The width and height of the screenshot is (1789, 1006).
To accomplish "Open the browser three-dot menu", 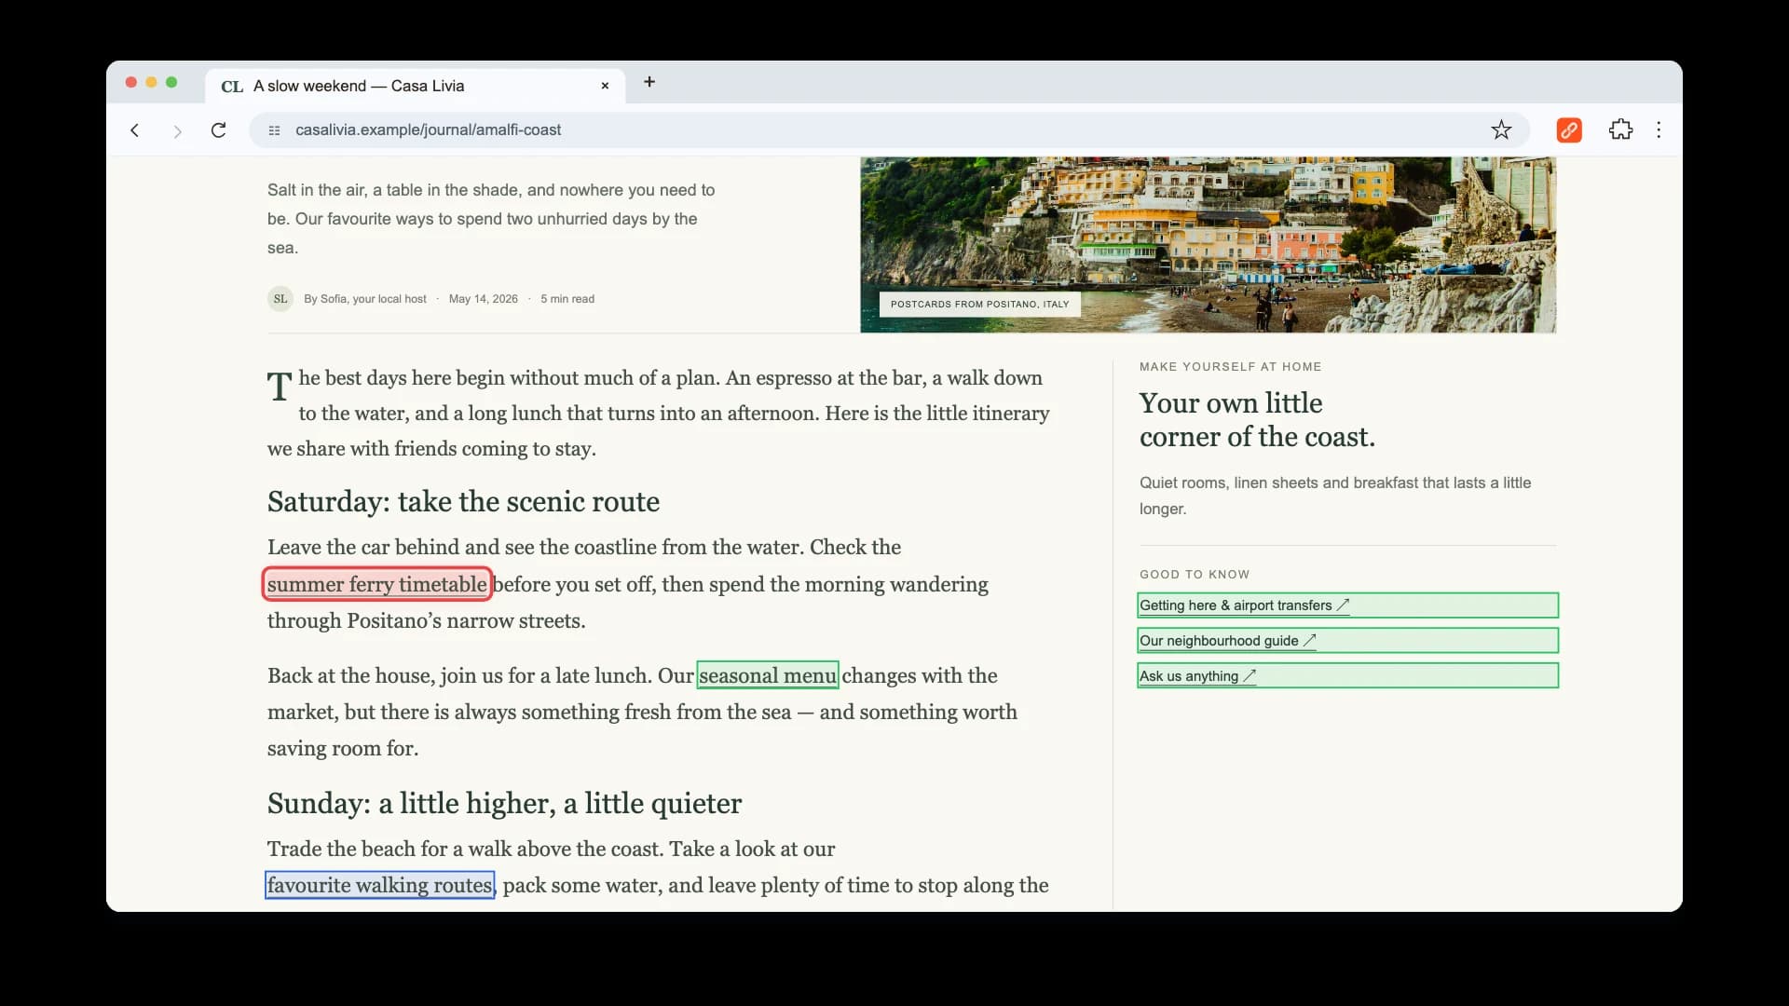I will tap(1659, 130).
